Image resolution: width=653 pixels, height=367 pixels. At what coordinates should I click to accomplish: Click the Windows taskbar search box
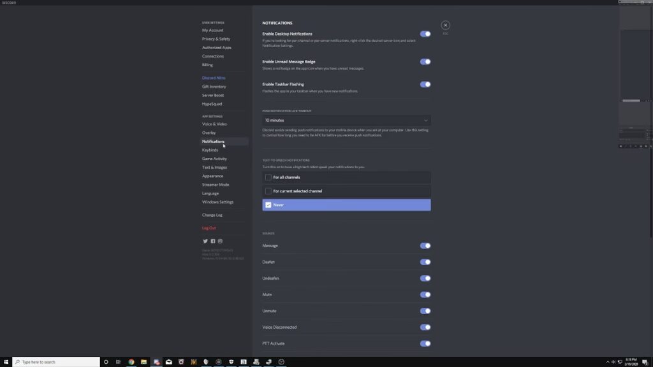pyautogui.click(x=57, y=362)
